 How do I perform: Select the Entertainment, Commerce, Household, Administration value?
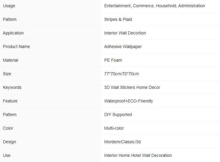click(154, 6)
